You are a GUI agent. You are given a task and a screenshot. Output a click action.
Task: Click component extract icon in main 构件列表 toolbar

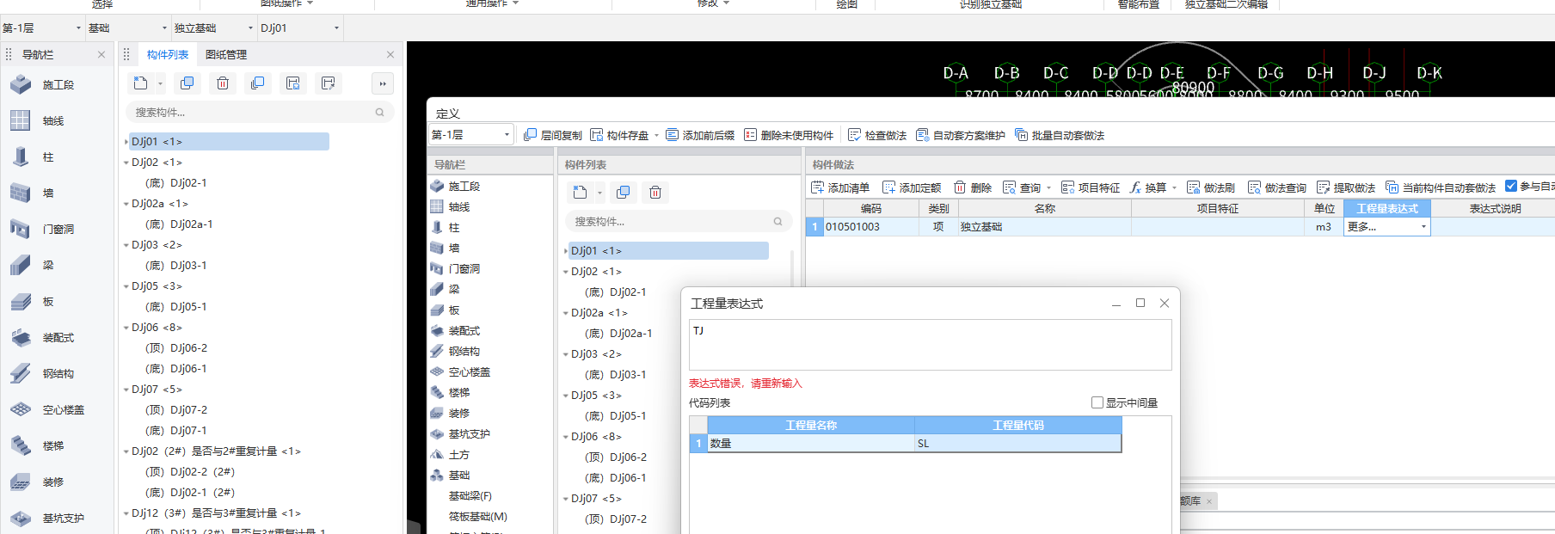click(x=328, y=83)
